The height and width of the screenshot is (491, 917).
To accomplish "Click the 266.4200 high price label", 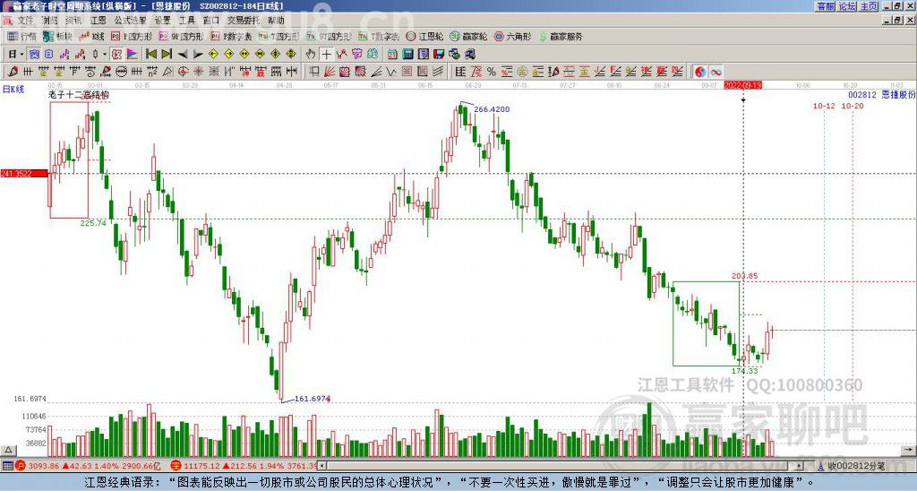I will [x=492, y=108].
